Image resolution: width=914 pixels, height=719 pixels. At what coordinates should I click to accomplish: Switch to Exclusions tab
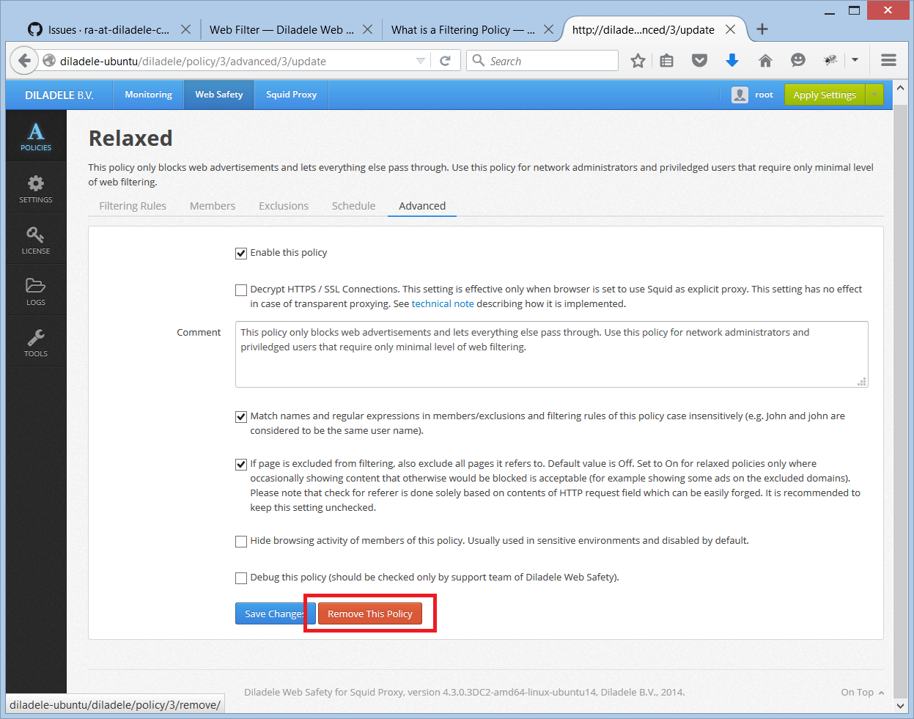click(x=284, y=206)
